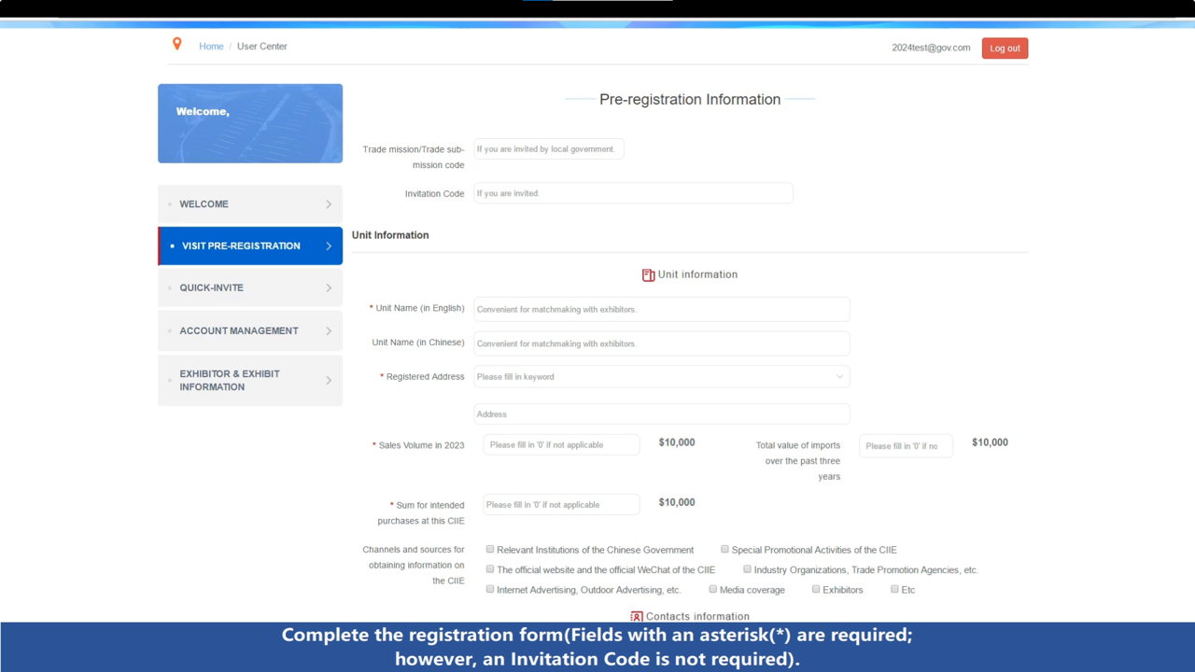Click the Unit Name (in English) field

[662, 309]
